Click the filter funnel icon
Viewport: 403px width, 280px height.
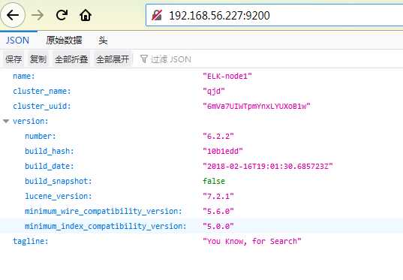click(144, 59)
